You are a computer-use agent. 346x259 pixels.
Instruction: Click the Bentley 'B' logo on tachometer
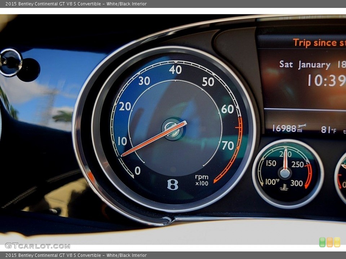coord(173,184)
